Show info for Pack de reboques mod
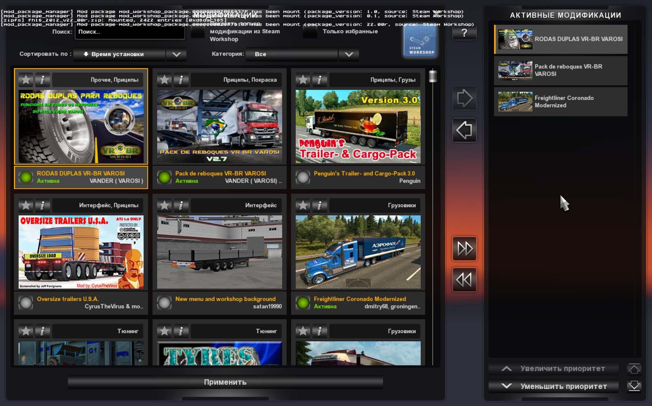Image resolution: width=652 pixels, height=406 pixels. pyautogui.click(x=181, y=80)
